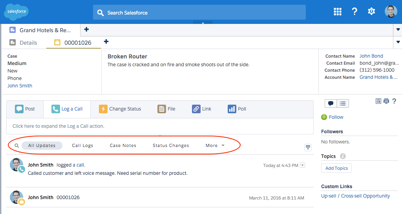Click the feed sort options icon
402x214 pixels.
point(308,147)
